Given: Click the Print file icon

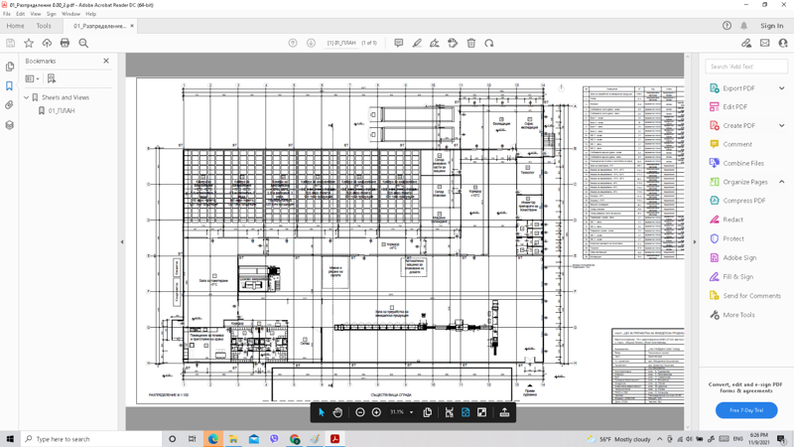Looking at the screenshot, I should pos(65,43).
